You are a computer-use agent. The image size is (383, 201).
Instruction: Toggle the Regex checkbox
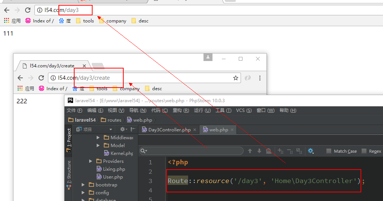click(364, 151)
